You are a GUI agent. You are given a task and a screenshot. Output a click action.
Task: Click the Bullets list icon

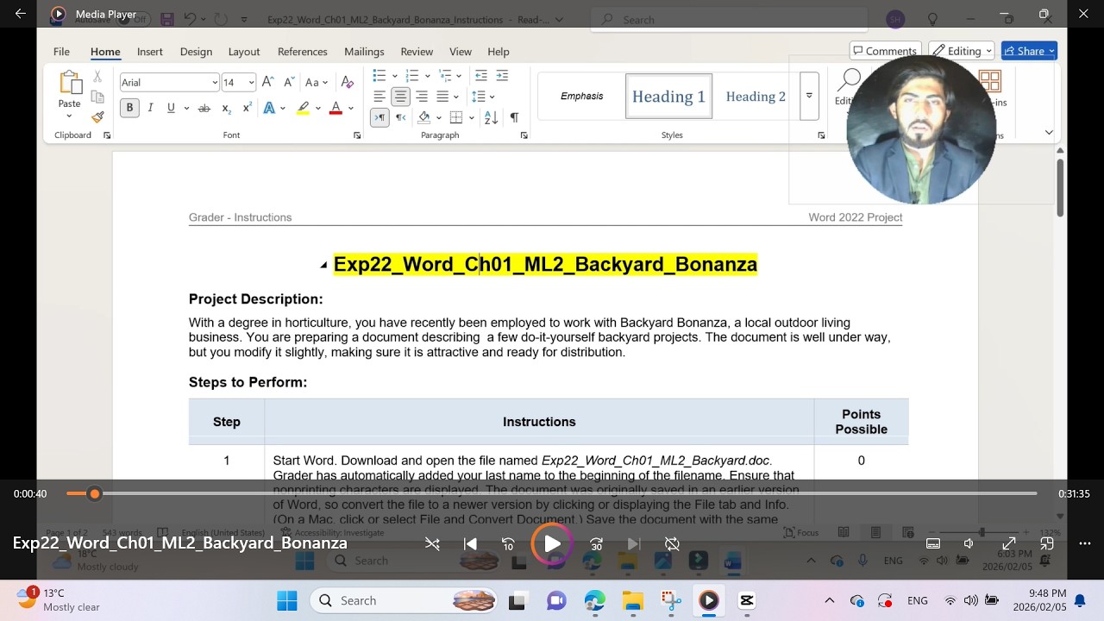[379, 75]
